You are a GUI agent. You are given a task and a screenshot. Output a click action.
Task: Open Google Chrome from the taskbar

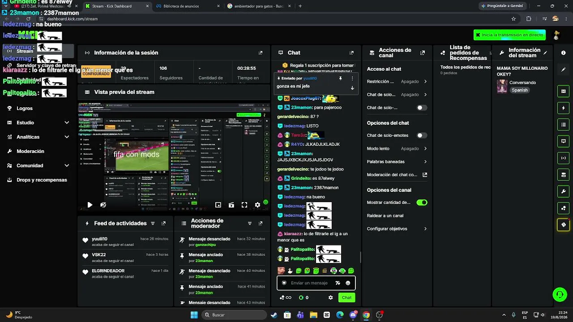(x=366, y=315)
